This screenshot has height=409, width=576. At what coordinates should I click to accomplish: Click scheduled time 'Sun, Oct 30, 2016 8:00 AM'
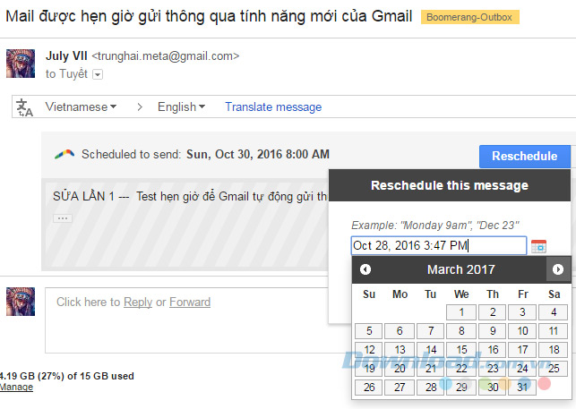[258, 154]
